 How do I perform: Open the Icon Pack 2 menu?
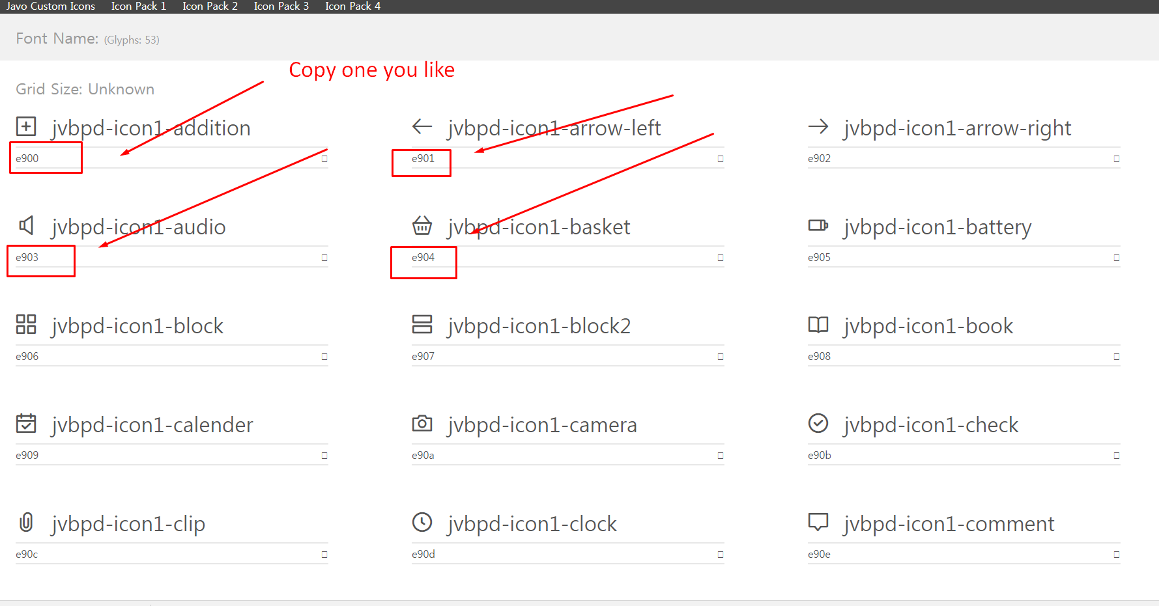tap(210, 6)
